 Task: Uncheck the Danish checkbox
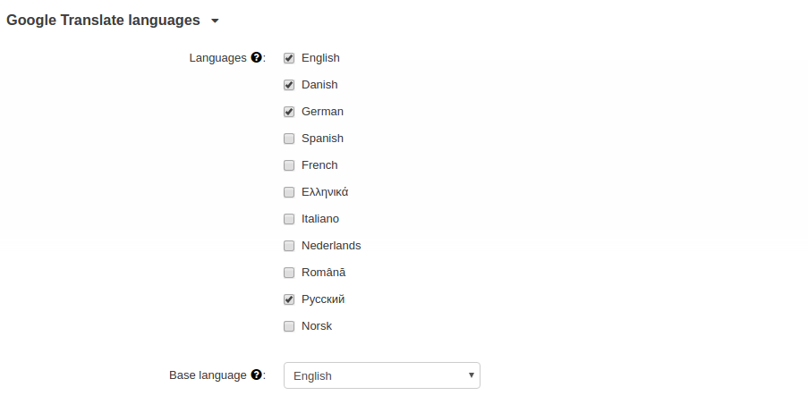point(289,85)
